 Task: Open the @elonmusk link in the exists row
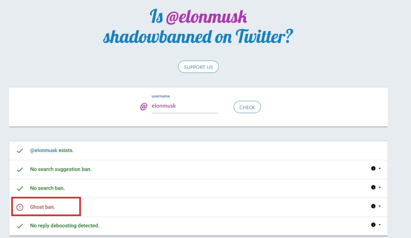coord(44,151)
